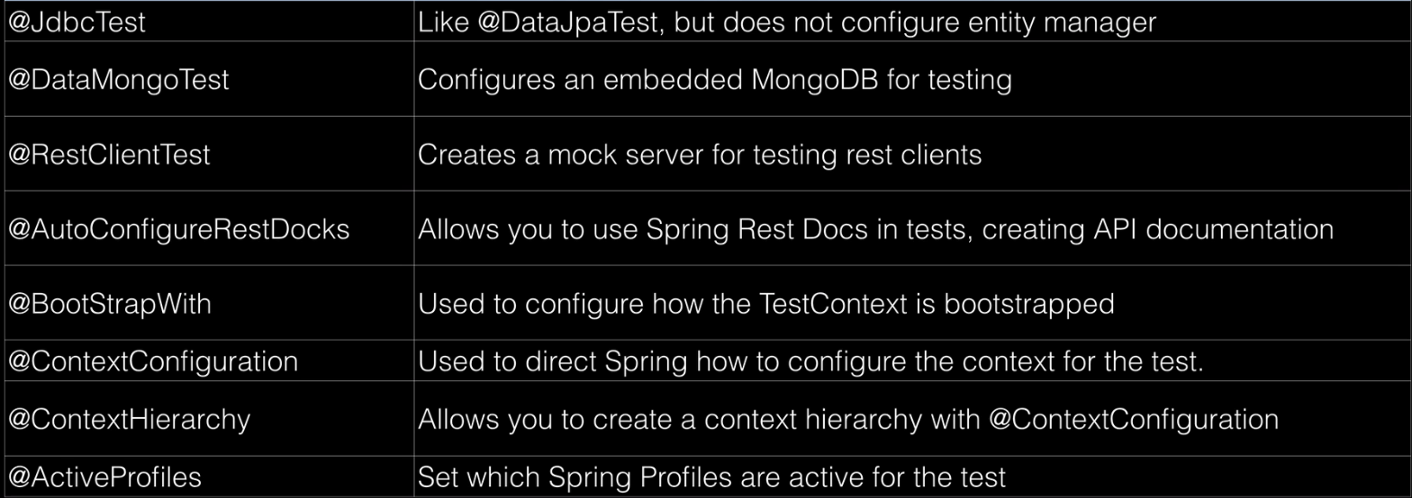This screenshot has width=1412, height=498.
Task: Select the @RestClientTest cell
Action: point(209,154)
